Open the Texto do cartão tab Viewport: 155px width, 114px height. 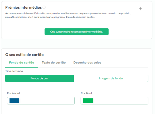(x=54, y=62)
